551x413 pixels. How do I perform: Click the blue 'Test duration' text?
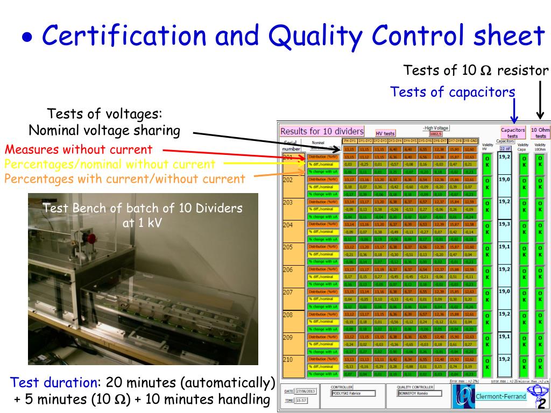click(x=53, y=382)
